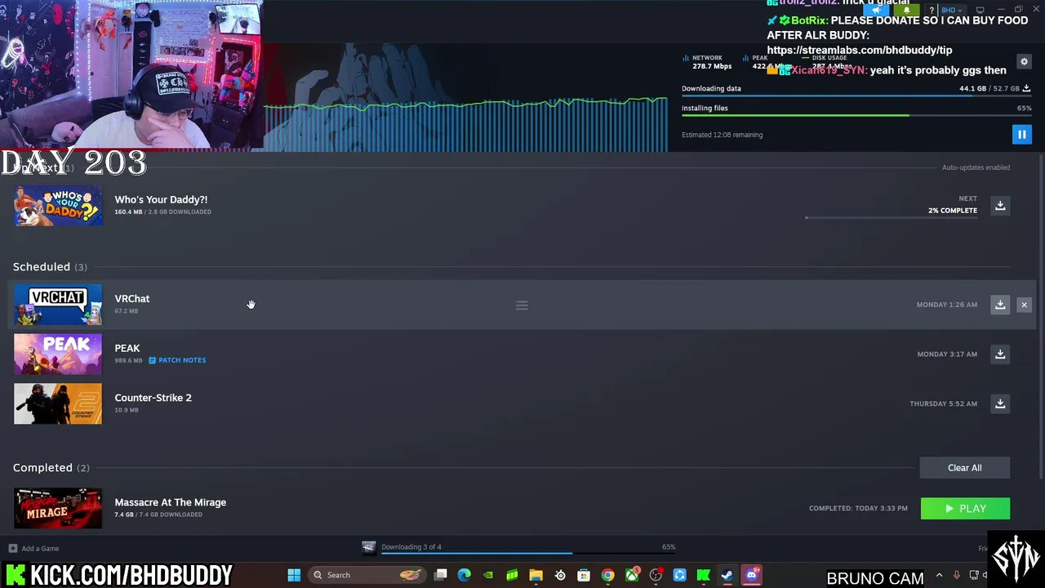Click the MONDAY 1:26 AM schedule time
The height and width of the screenshot is (588, 1045).
(x=946, y=305)
